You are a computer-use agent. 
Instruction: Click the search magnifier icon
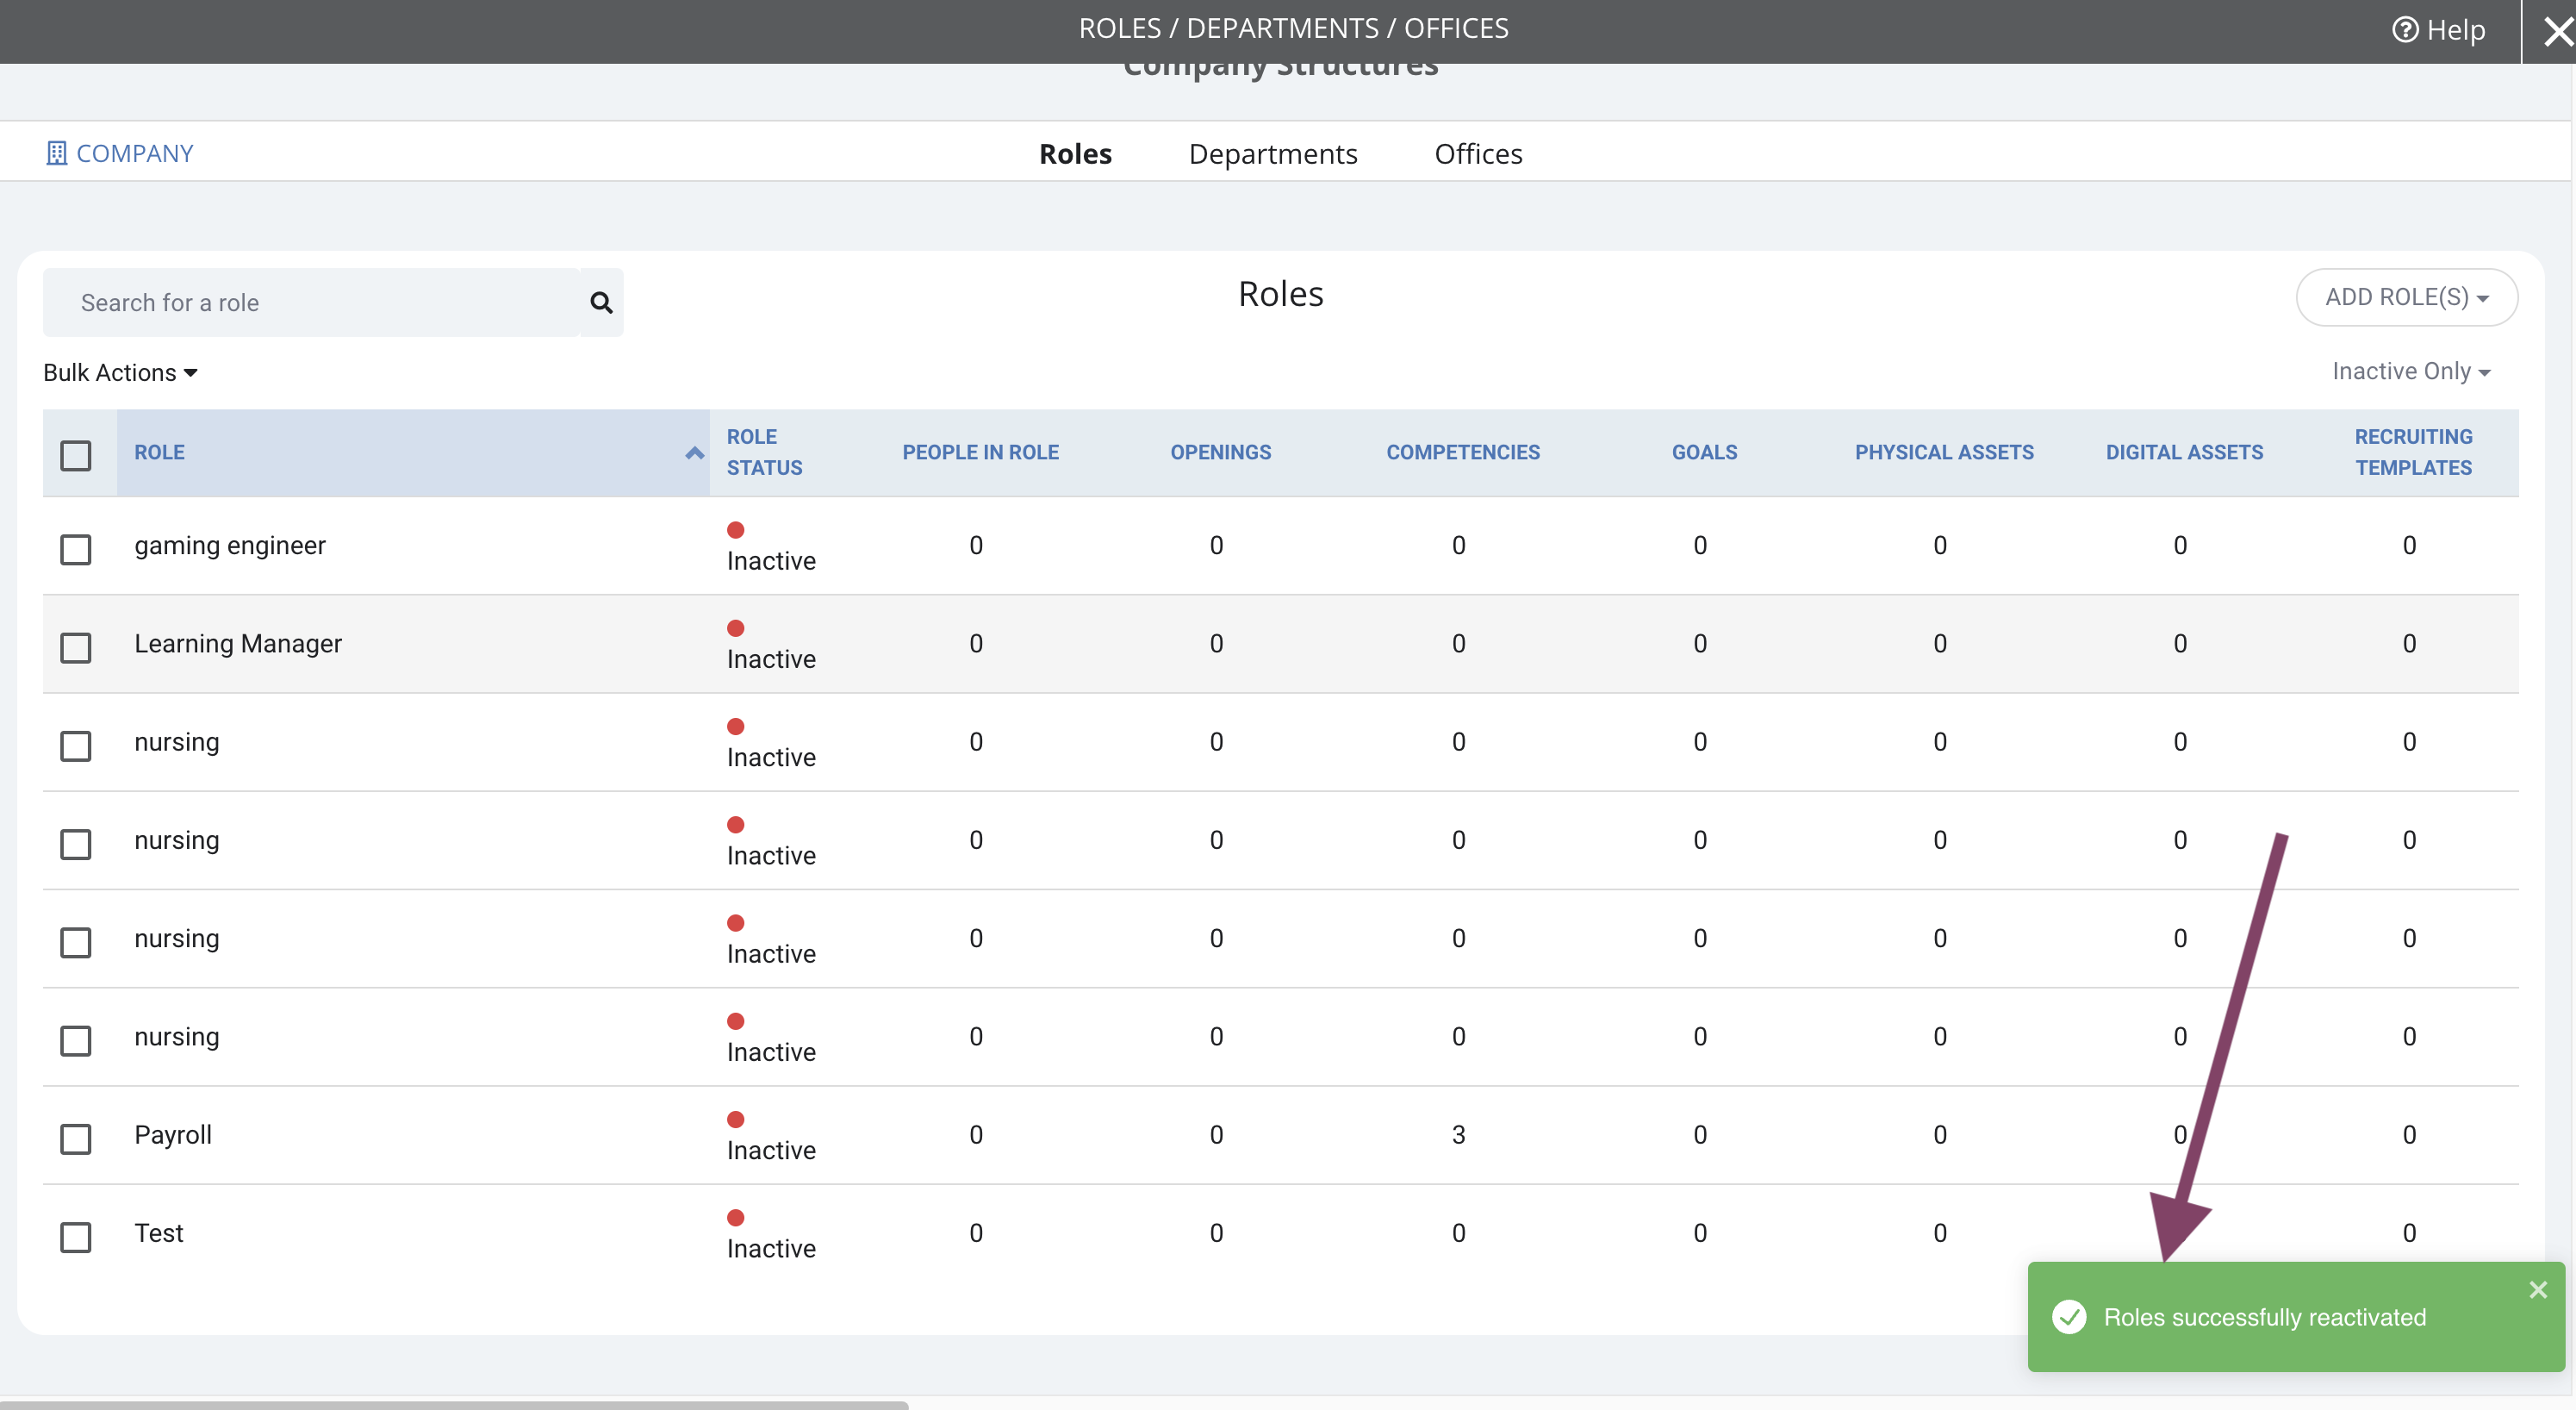click(x=601, y=303)
